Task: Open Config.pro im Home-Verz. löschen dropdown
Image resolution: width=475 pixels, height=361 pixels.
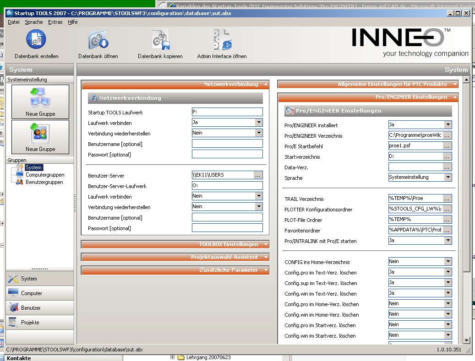Action: click(448, 303)
